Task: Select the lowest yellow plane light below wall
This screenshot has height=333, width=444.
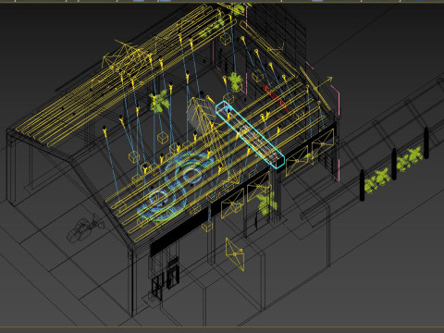Action: click(x=235, y=254)
